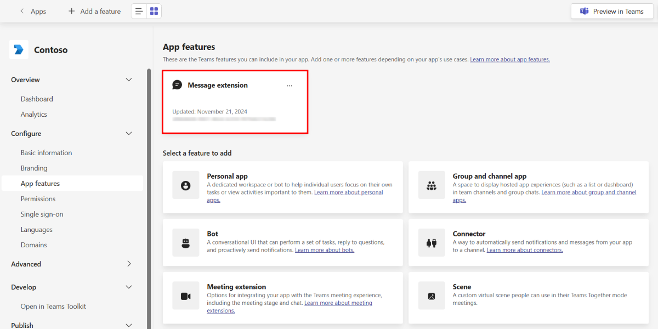Go to Basic information page
This screenshot has width=658, height=329.
coord(46,153)
